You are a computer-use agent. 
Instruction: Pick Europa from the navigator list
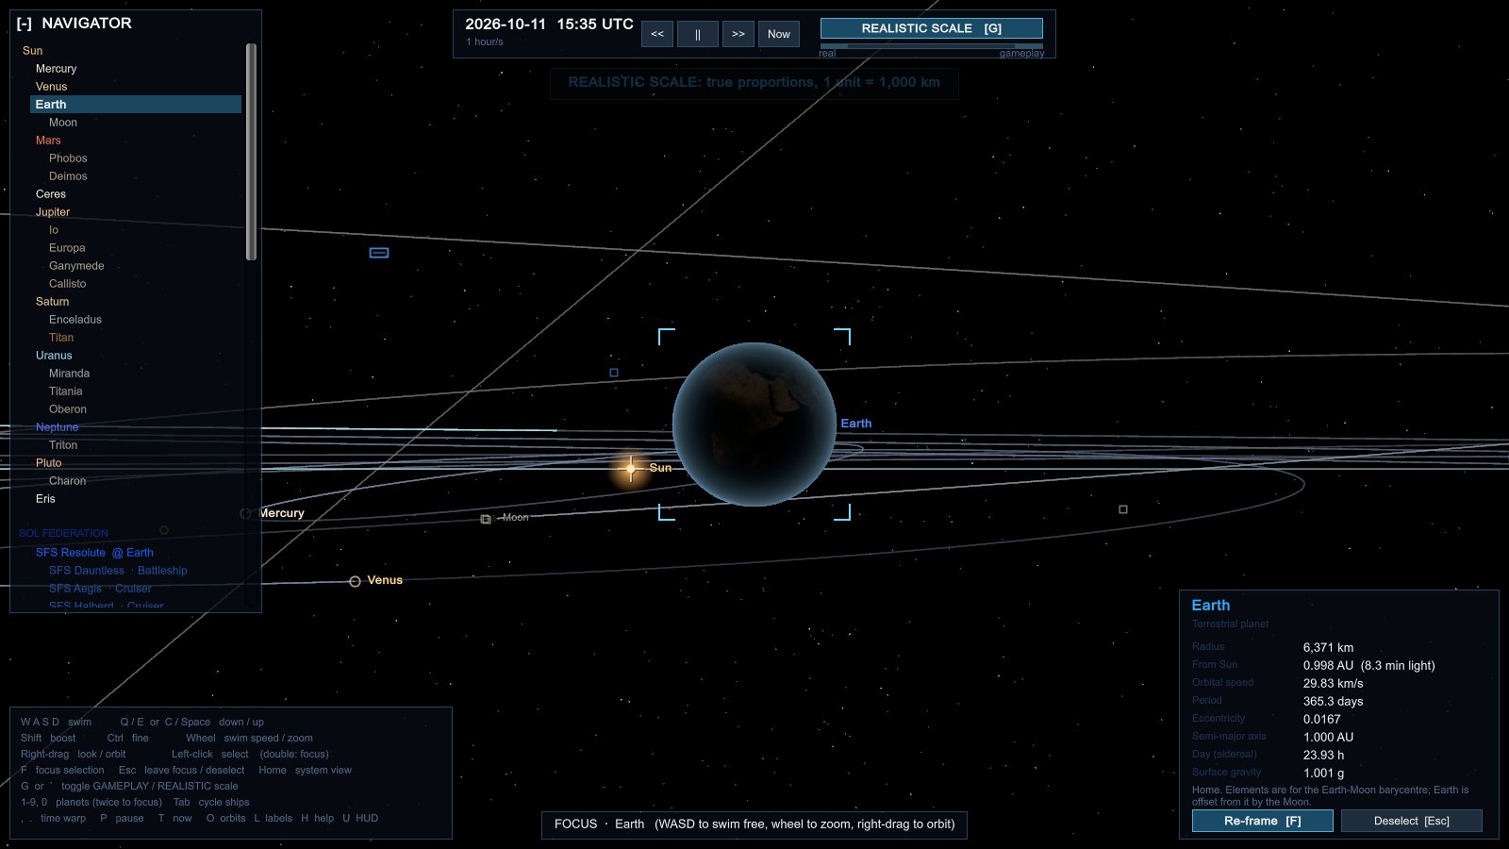pyautogui.click(x=67, y=248)
